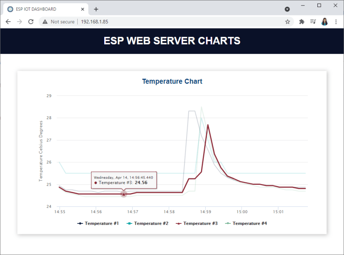Screen dimensions: 344x255
Task: Hide the Temperature #3 series from the chart
Action: tap(199, 223)
